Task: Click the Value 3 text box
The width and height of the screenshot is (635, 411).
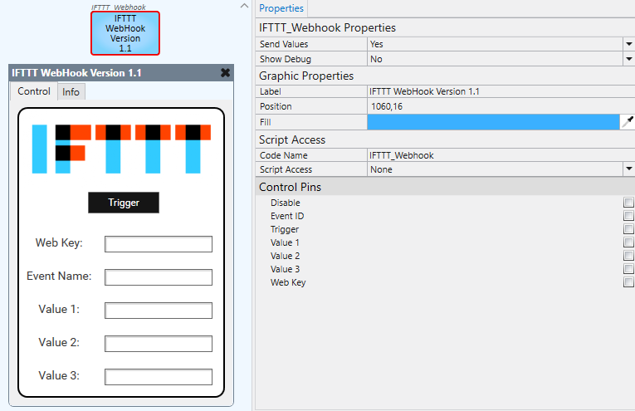Action: (159, 377)
